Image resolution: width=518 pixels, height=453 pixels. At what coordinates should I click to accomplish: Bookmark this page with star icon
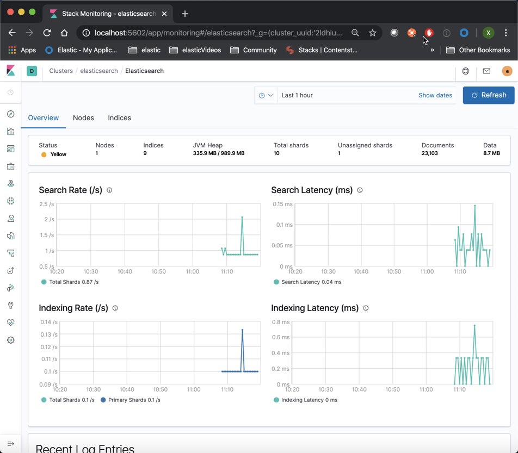coord(373,33)
